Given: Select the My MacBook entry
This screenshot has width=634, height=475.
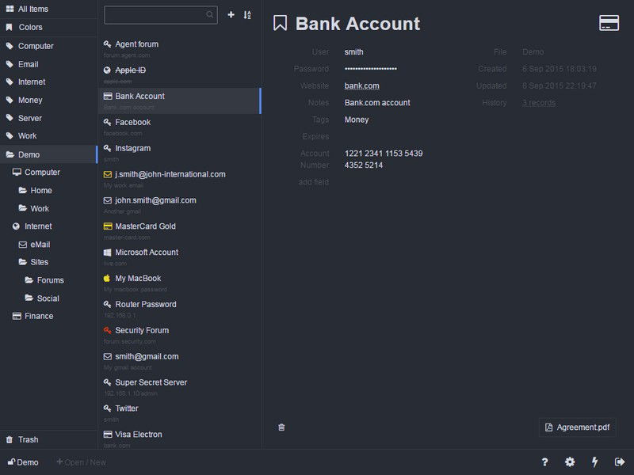Looking at the screenshot, I should coord(180,283).
